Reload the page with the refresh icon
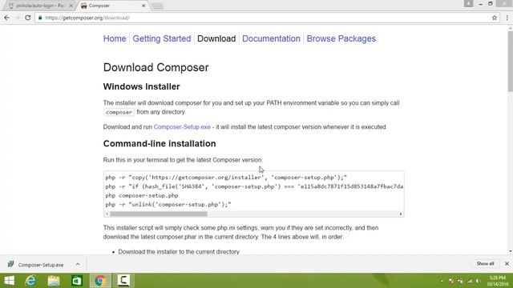Screen dimensions: 513x288 coord(28,18)
